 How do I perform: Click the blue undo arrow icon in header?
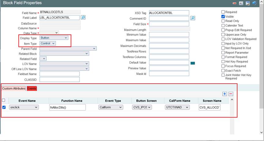(x=255, y=3)
